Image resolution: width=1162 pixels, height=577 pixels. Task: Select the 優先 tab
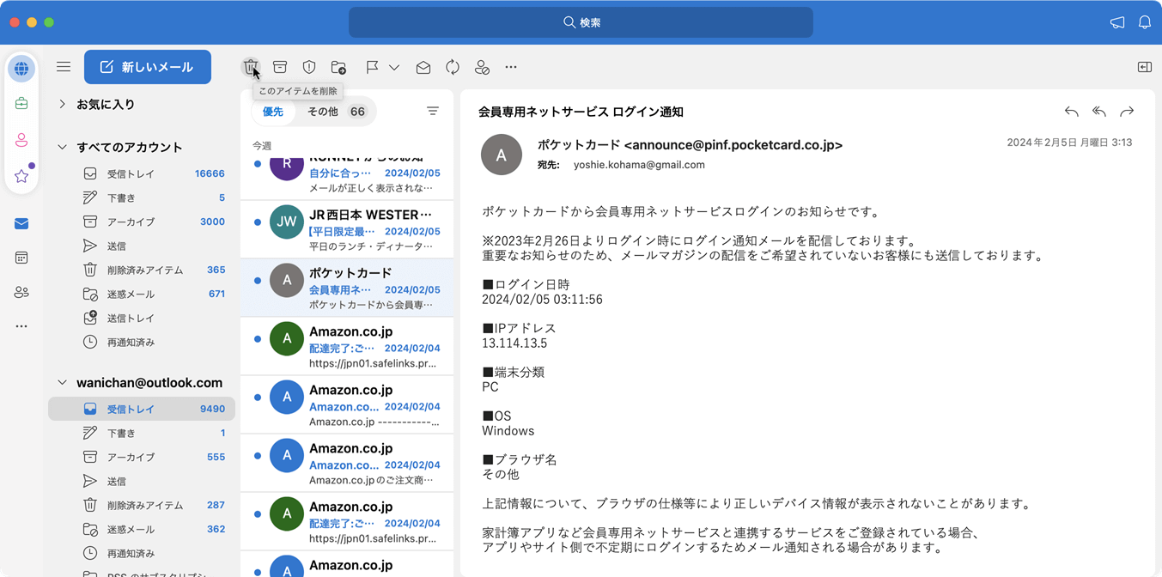(x=273, y=112)
